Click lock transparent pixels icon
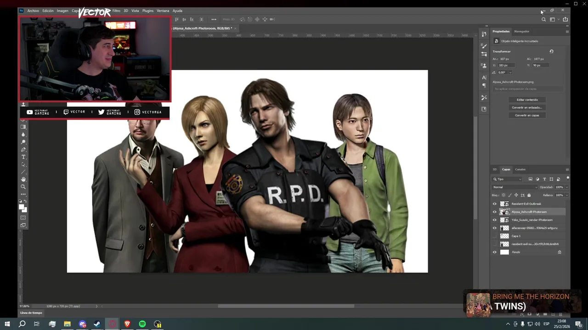This screenshot has height=330, width=588. click(x=503, y=195)
